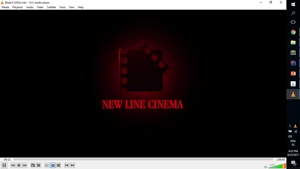
Task: Open the Tools menu
Action: point(62,7)
